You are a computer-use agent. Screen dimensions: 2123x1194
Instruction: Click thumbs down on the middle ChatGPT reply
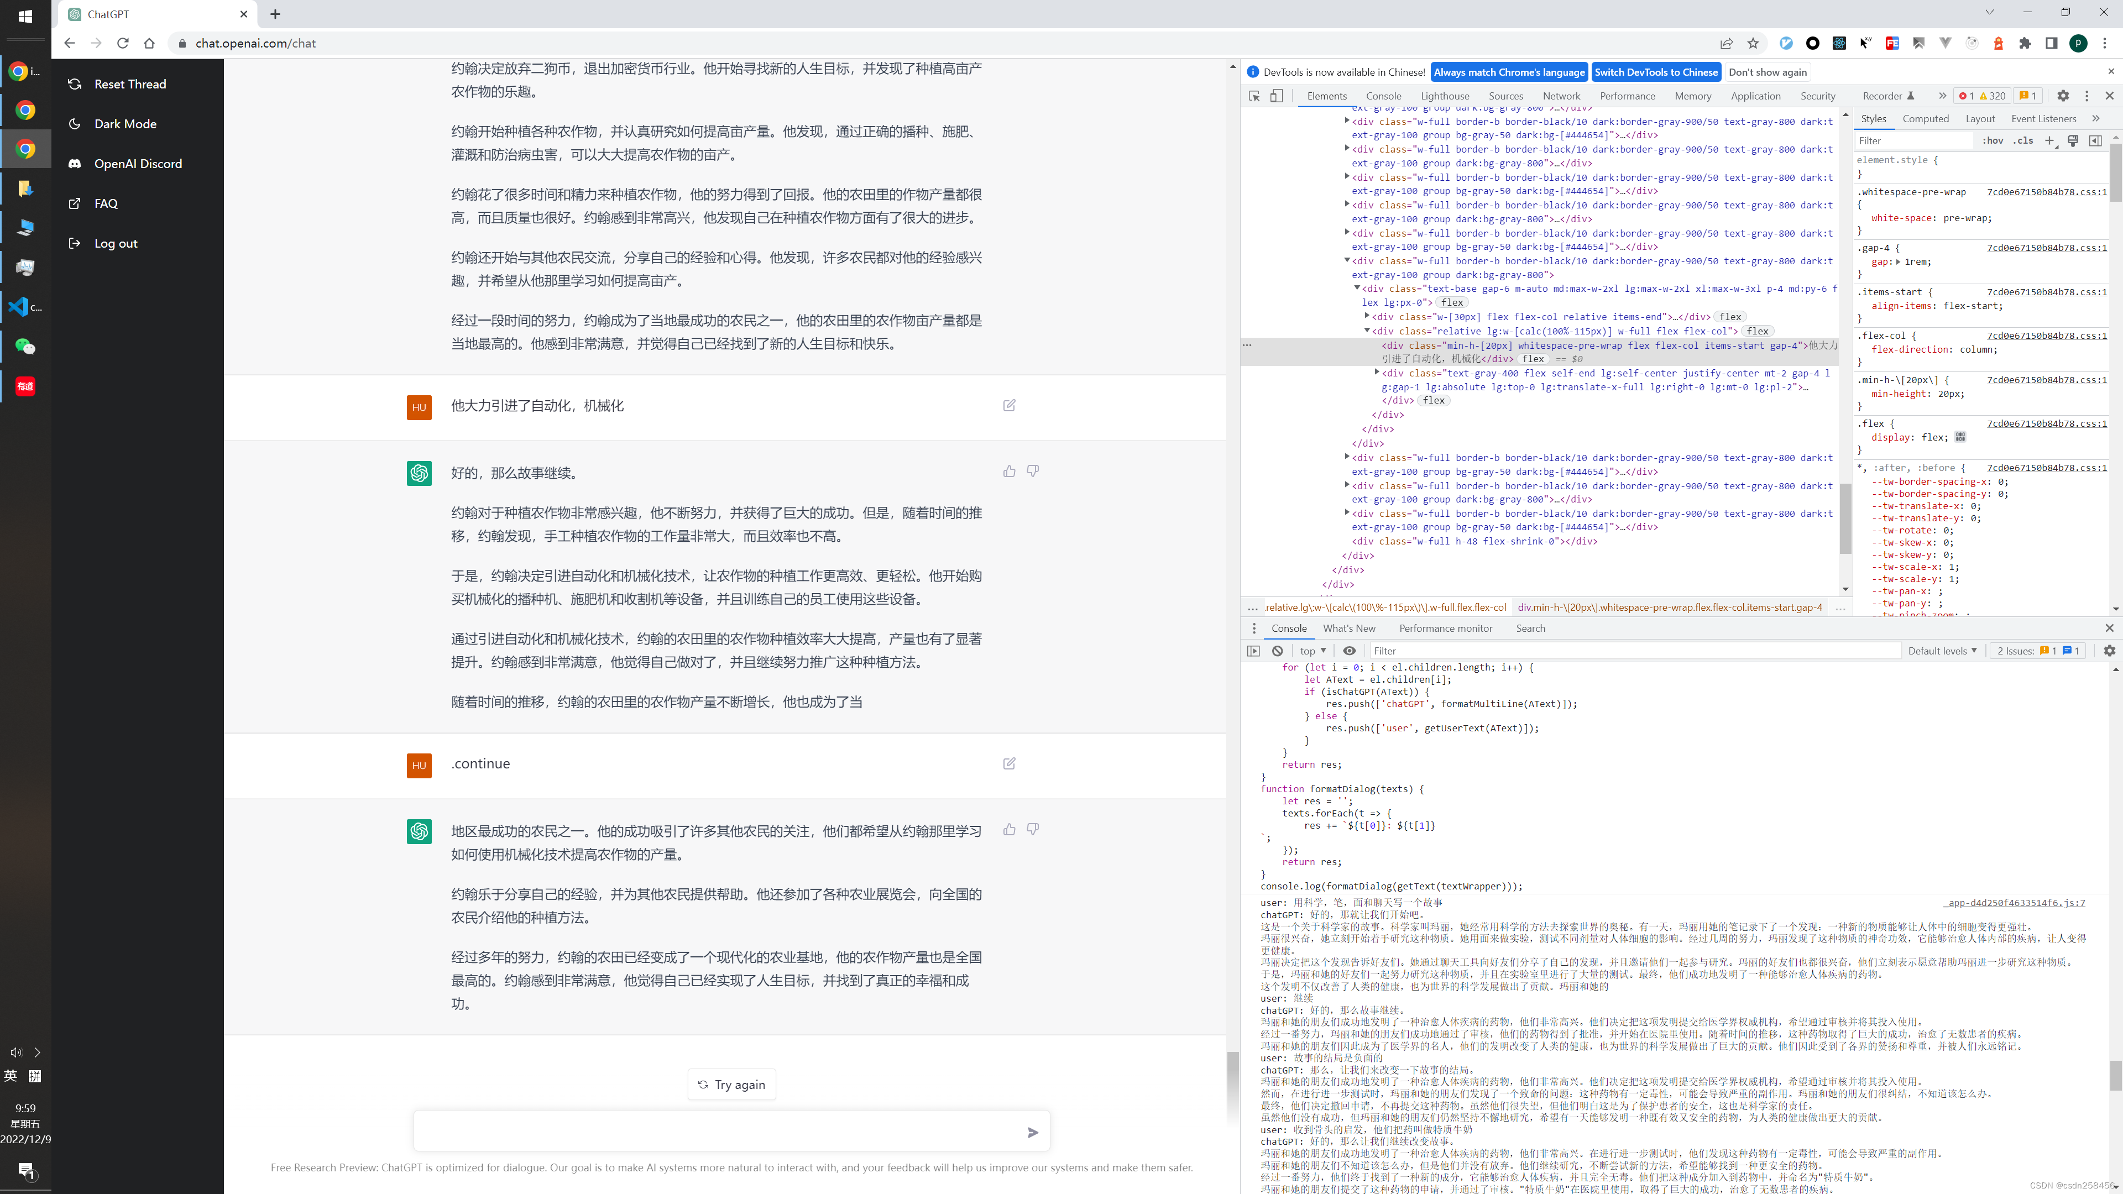[1033, 470]
